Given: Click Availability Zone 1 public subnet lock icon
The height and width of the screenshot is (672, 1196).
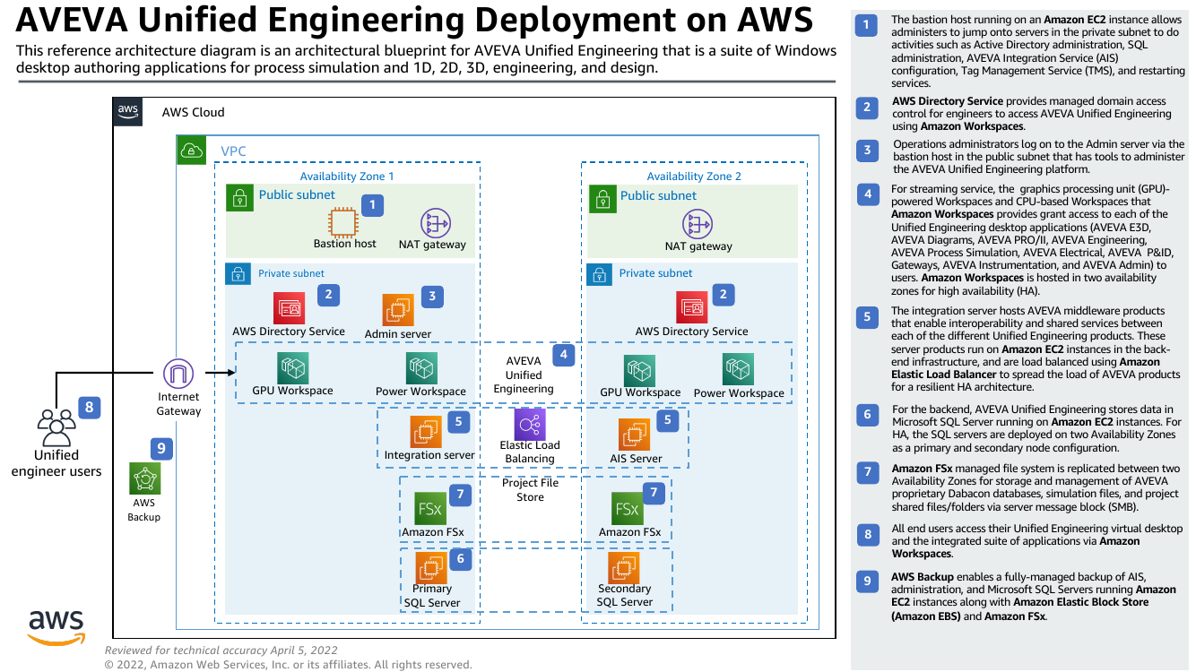Looking at the screenshot, I should tap(238, 198).
